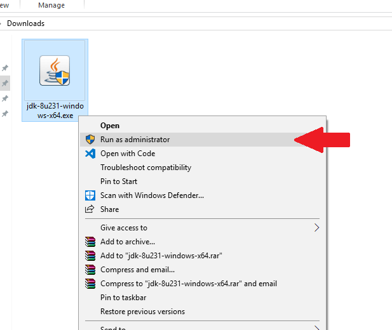
Task: Click the shield icon beside Run as administrator
Action: point(90,140)
